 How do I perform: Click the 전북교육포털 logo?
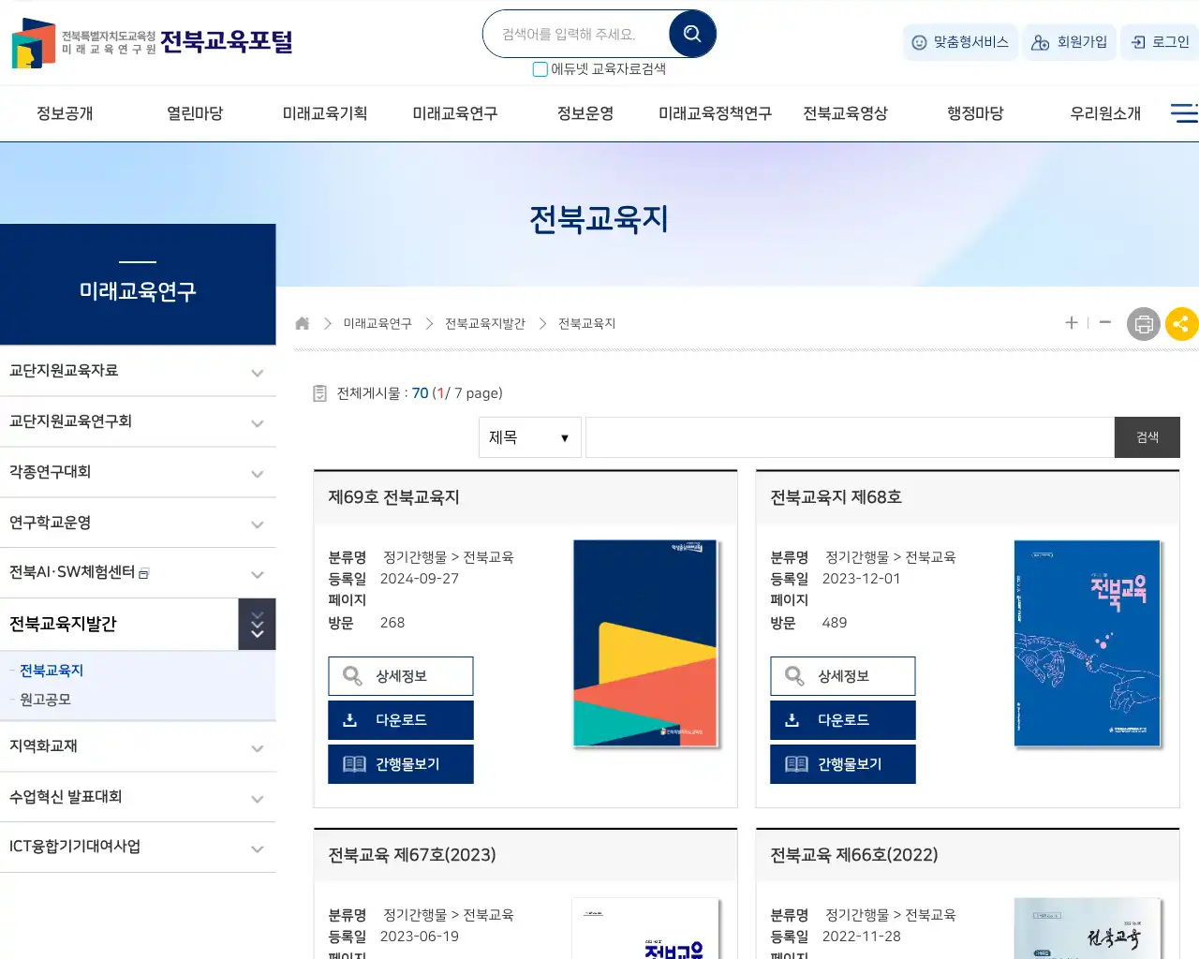coord(152,42)
